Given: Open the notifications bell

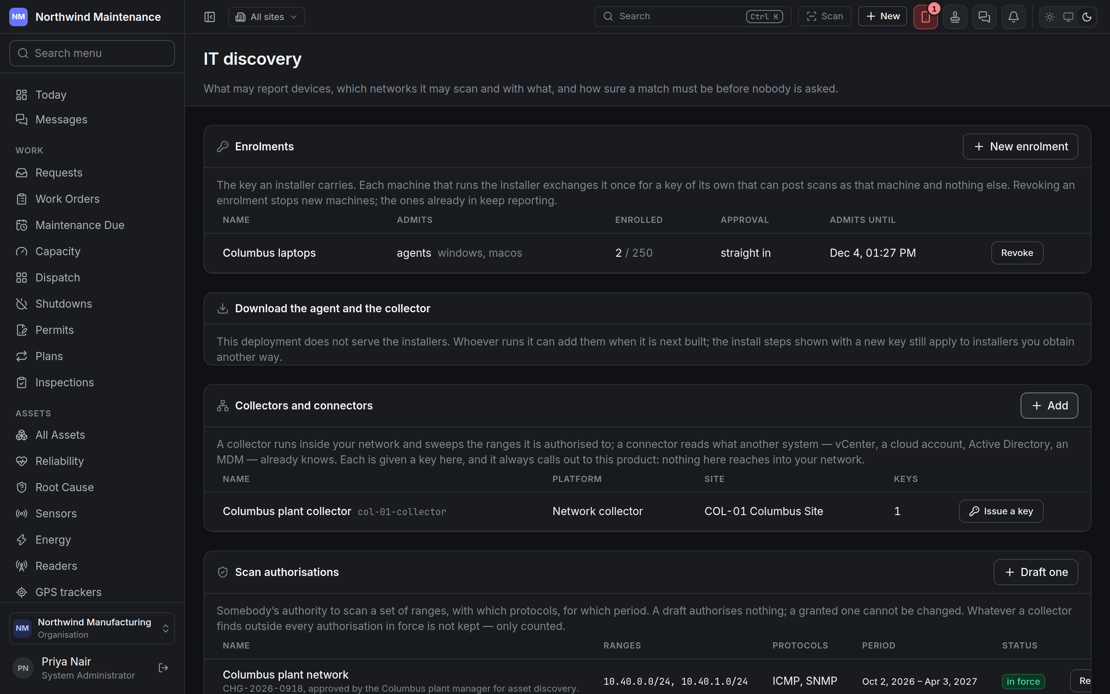Looking at the screenshot, I should coord(1014,17).
